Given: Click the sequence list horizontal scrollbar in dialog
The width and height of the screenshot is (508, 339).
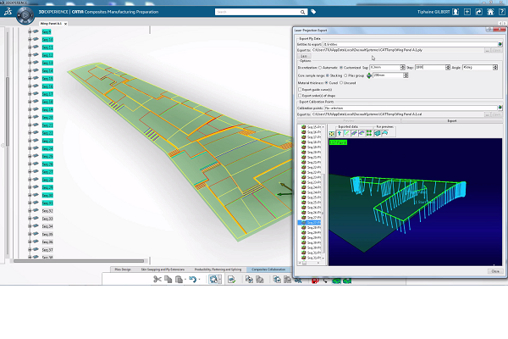Looking at the screenshot, I should coord(304,263).
